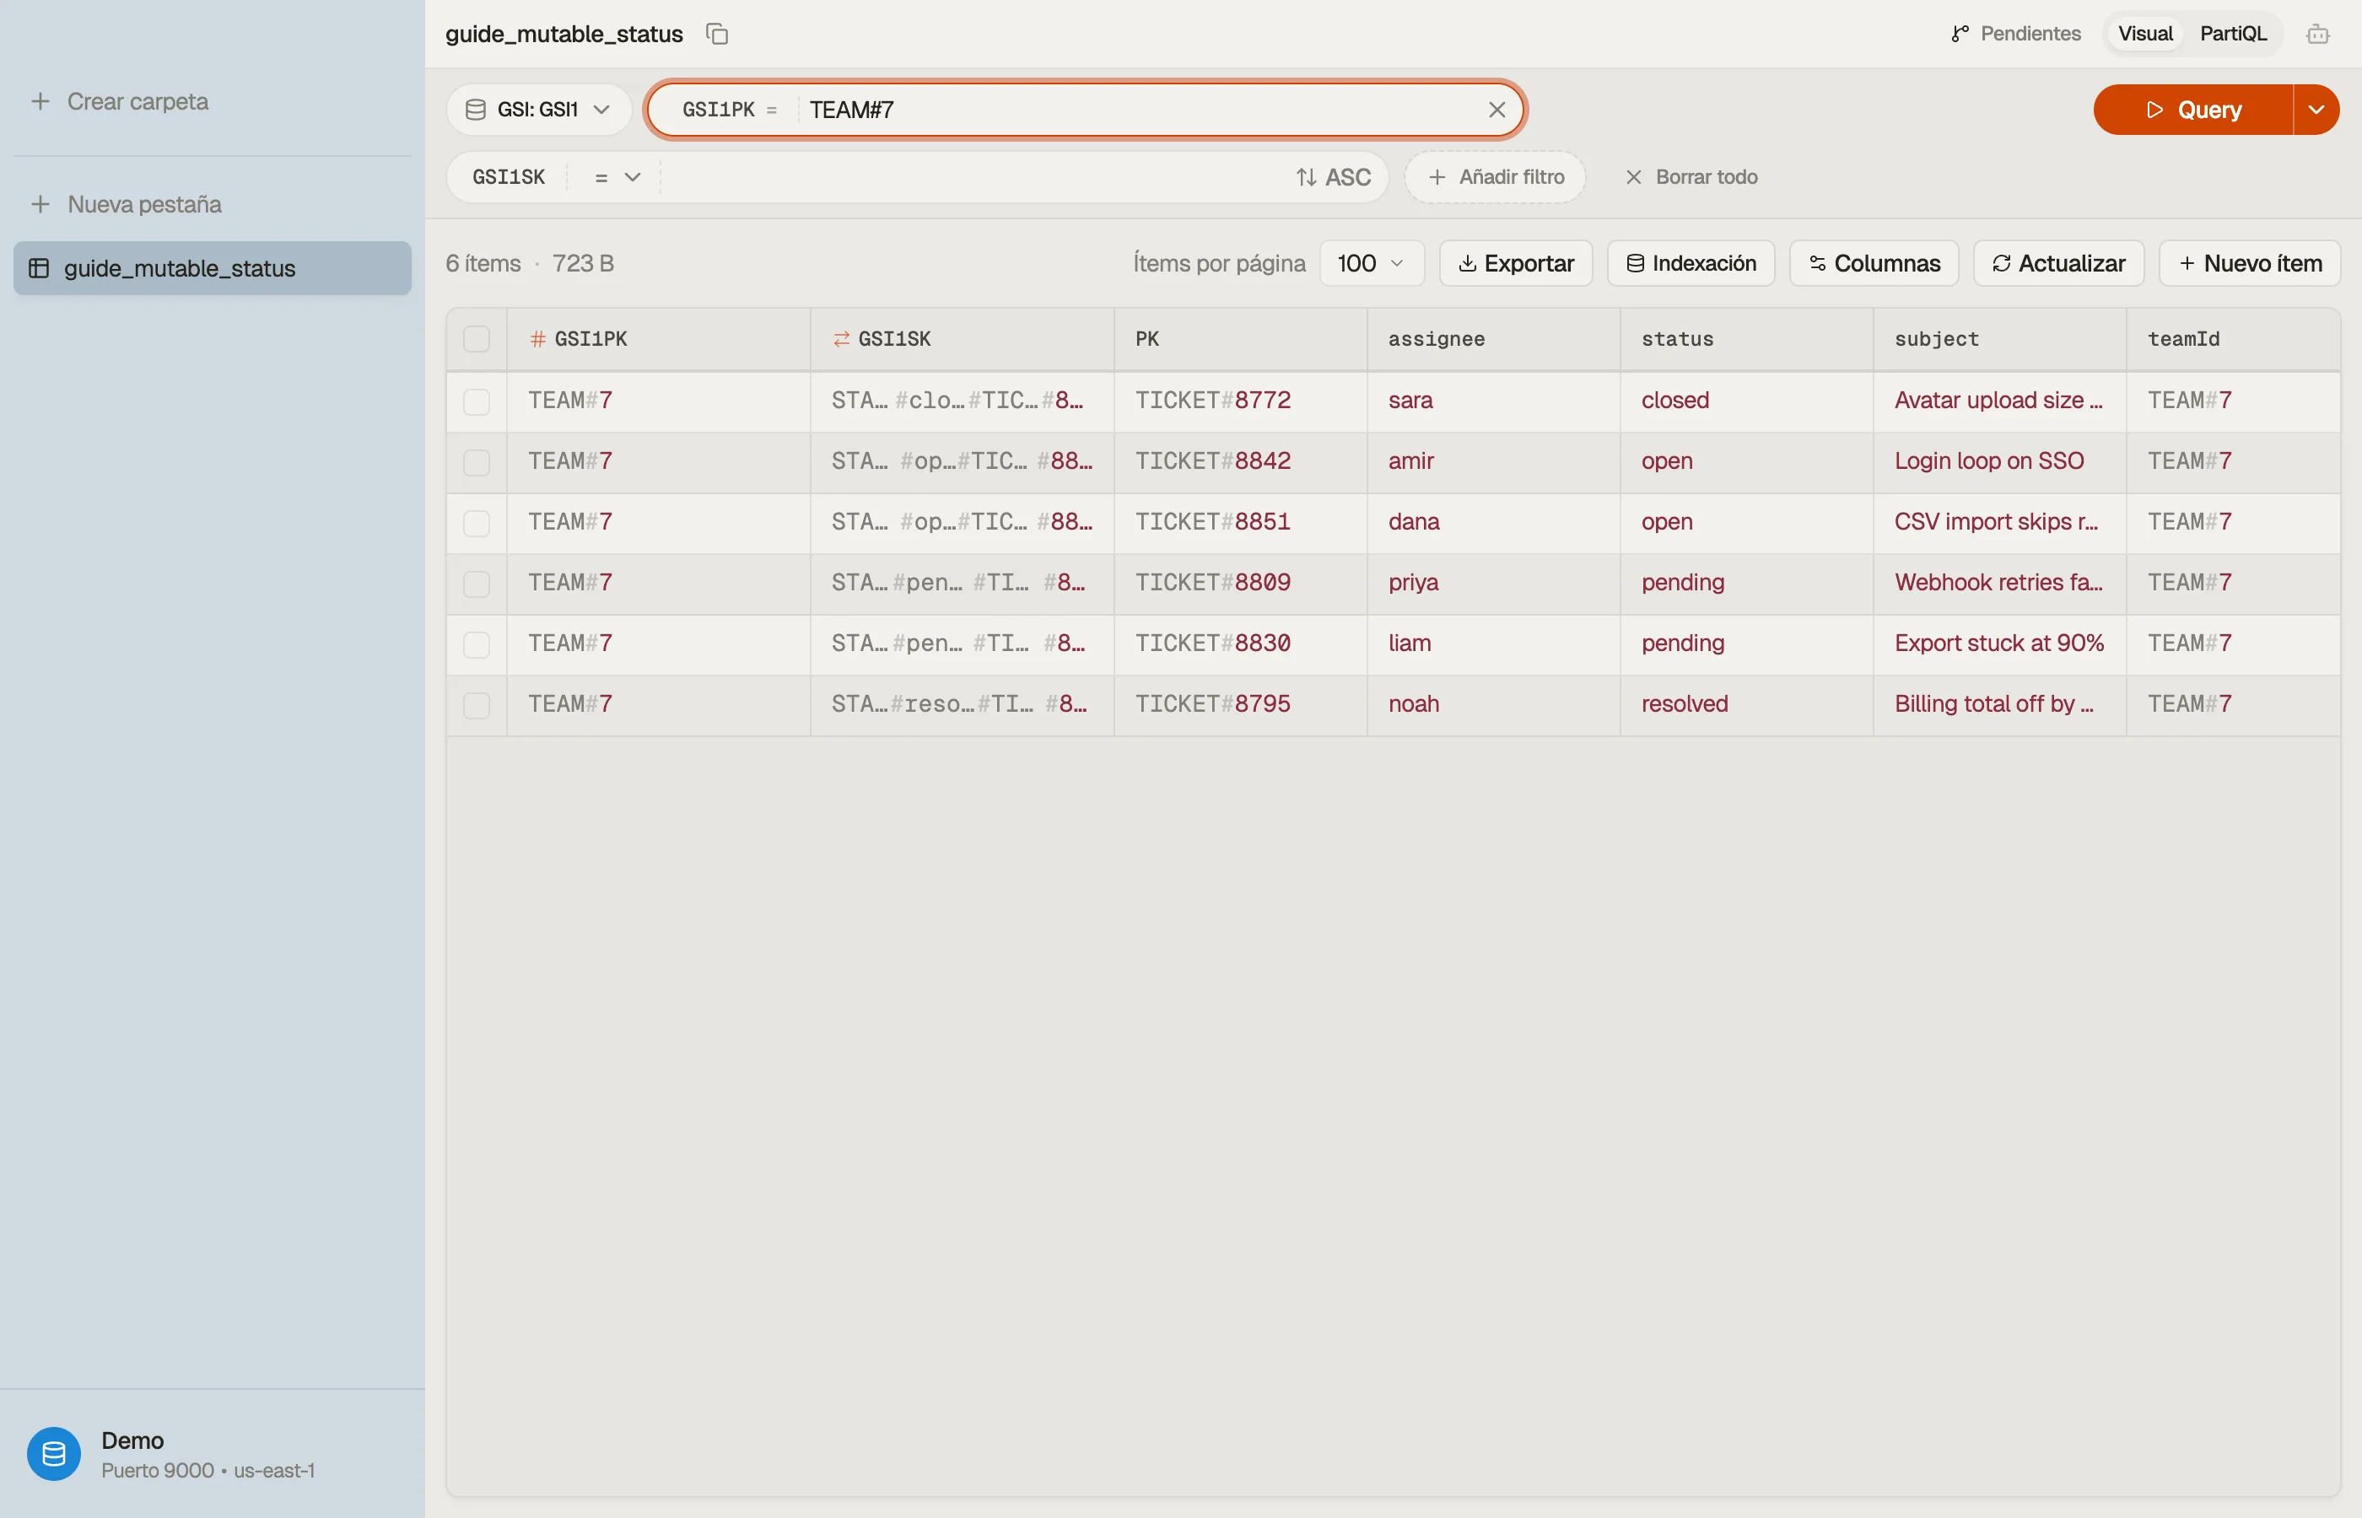This screenshot has height=1518, width=2362.
Task: Check the row for TICKET#8851
Action: click(x=476, y=522)
